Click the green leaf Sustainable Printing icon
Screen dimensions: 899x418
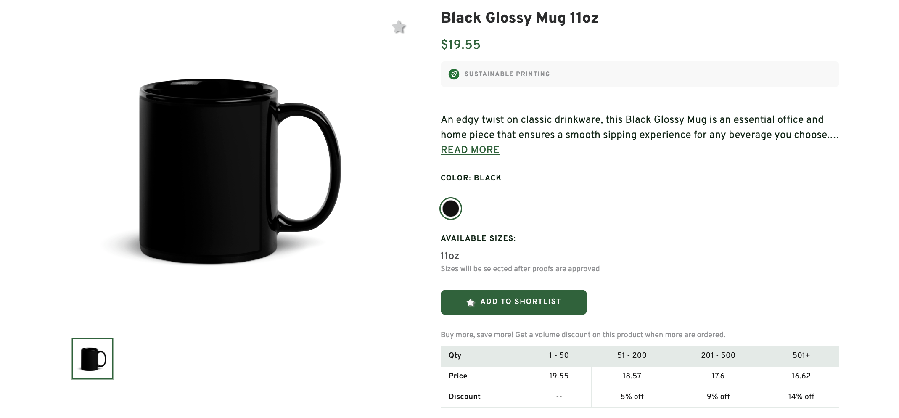tap(453, 74)
